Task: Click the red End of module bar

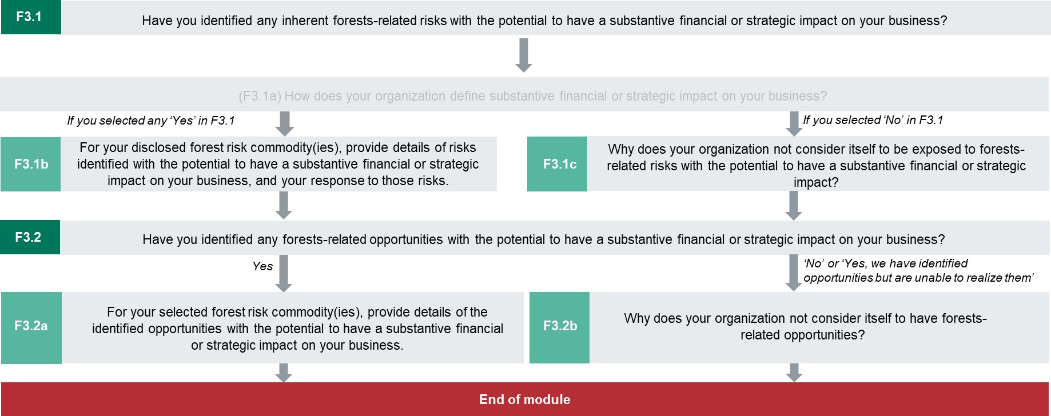Action: tap(525, 399)
